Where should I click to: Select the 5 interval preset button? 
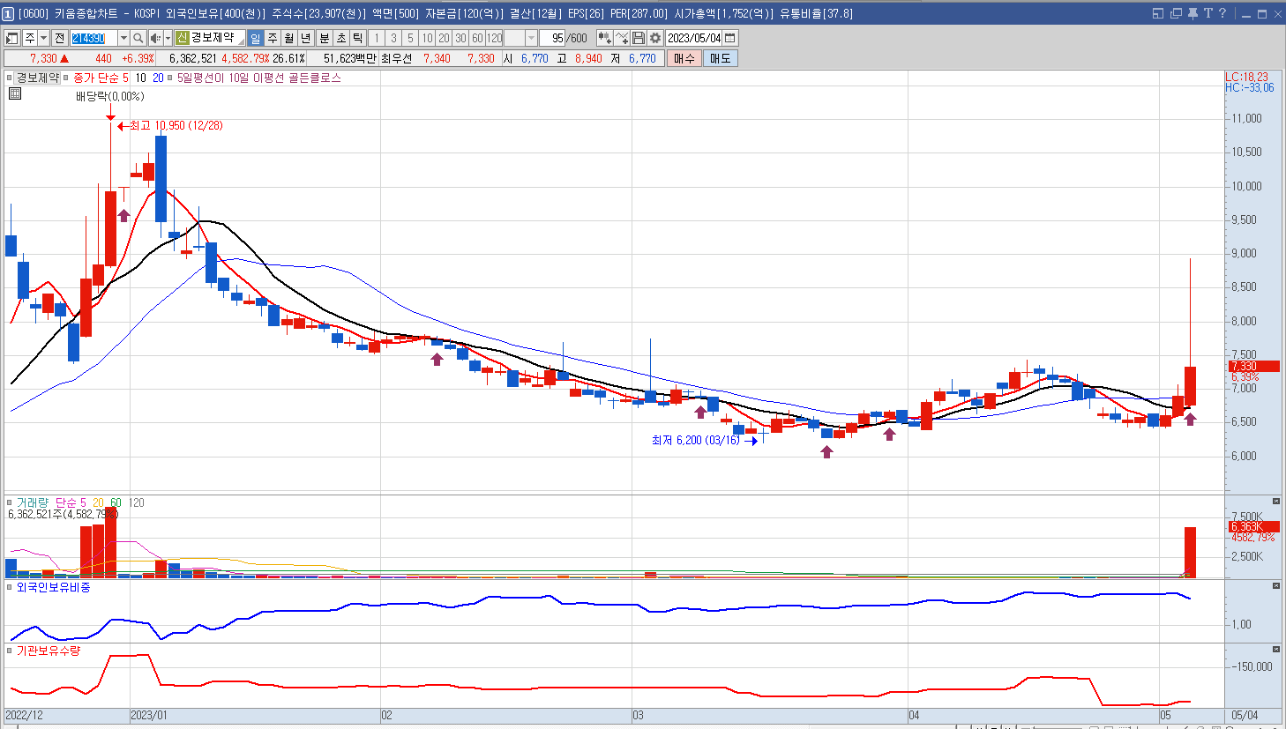click(x=410, y=38)
